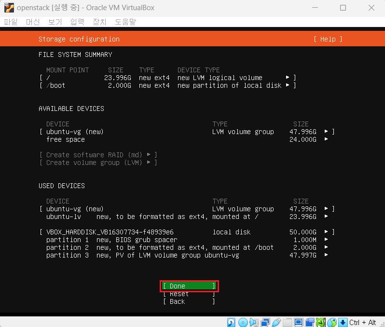
Task: Expand the VBOX_HARDDISK local disk arrow
Action: 326,232
